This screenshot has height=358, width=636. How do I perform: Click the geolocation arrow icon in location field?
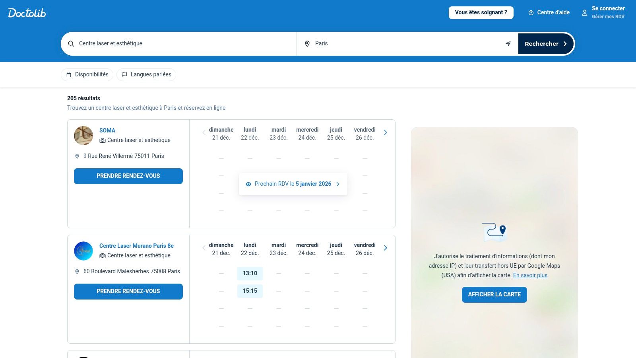508,44
